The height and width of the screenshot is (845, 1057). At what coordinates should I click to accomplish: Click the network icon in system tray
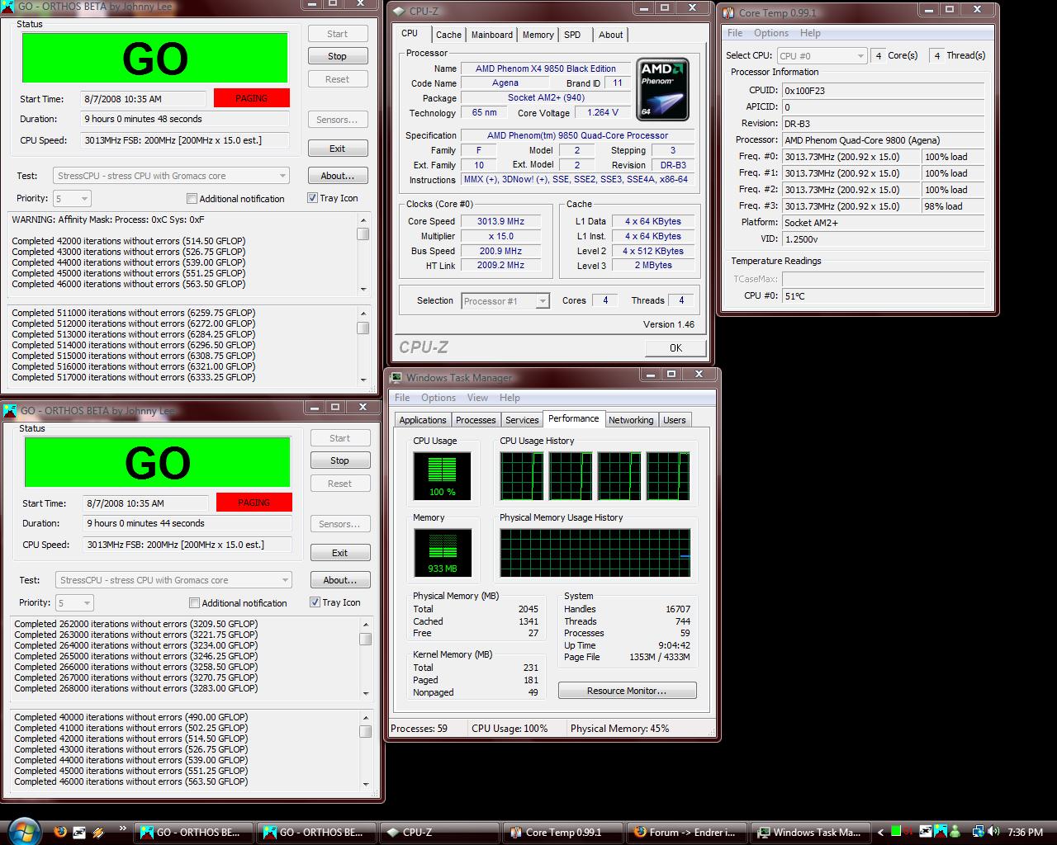tap(978, 832)
